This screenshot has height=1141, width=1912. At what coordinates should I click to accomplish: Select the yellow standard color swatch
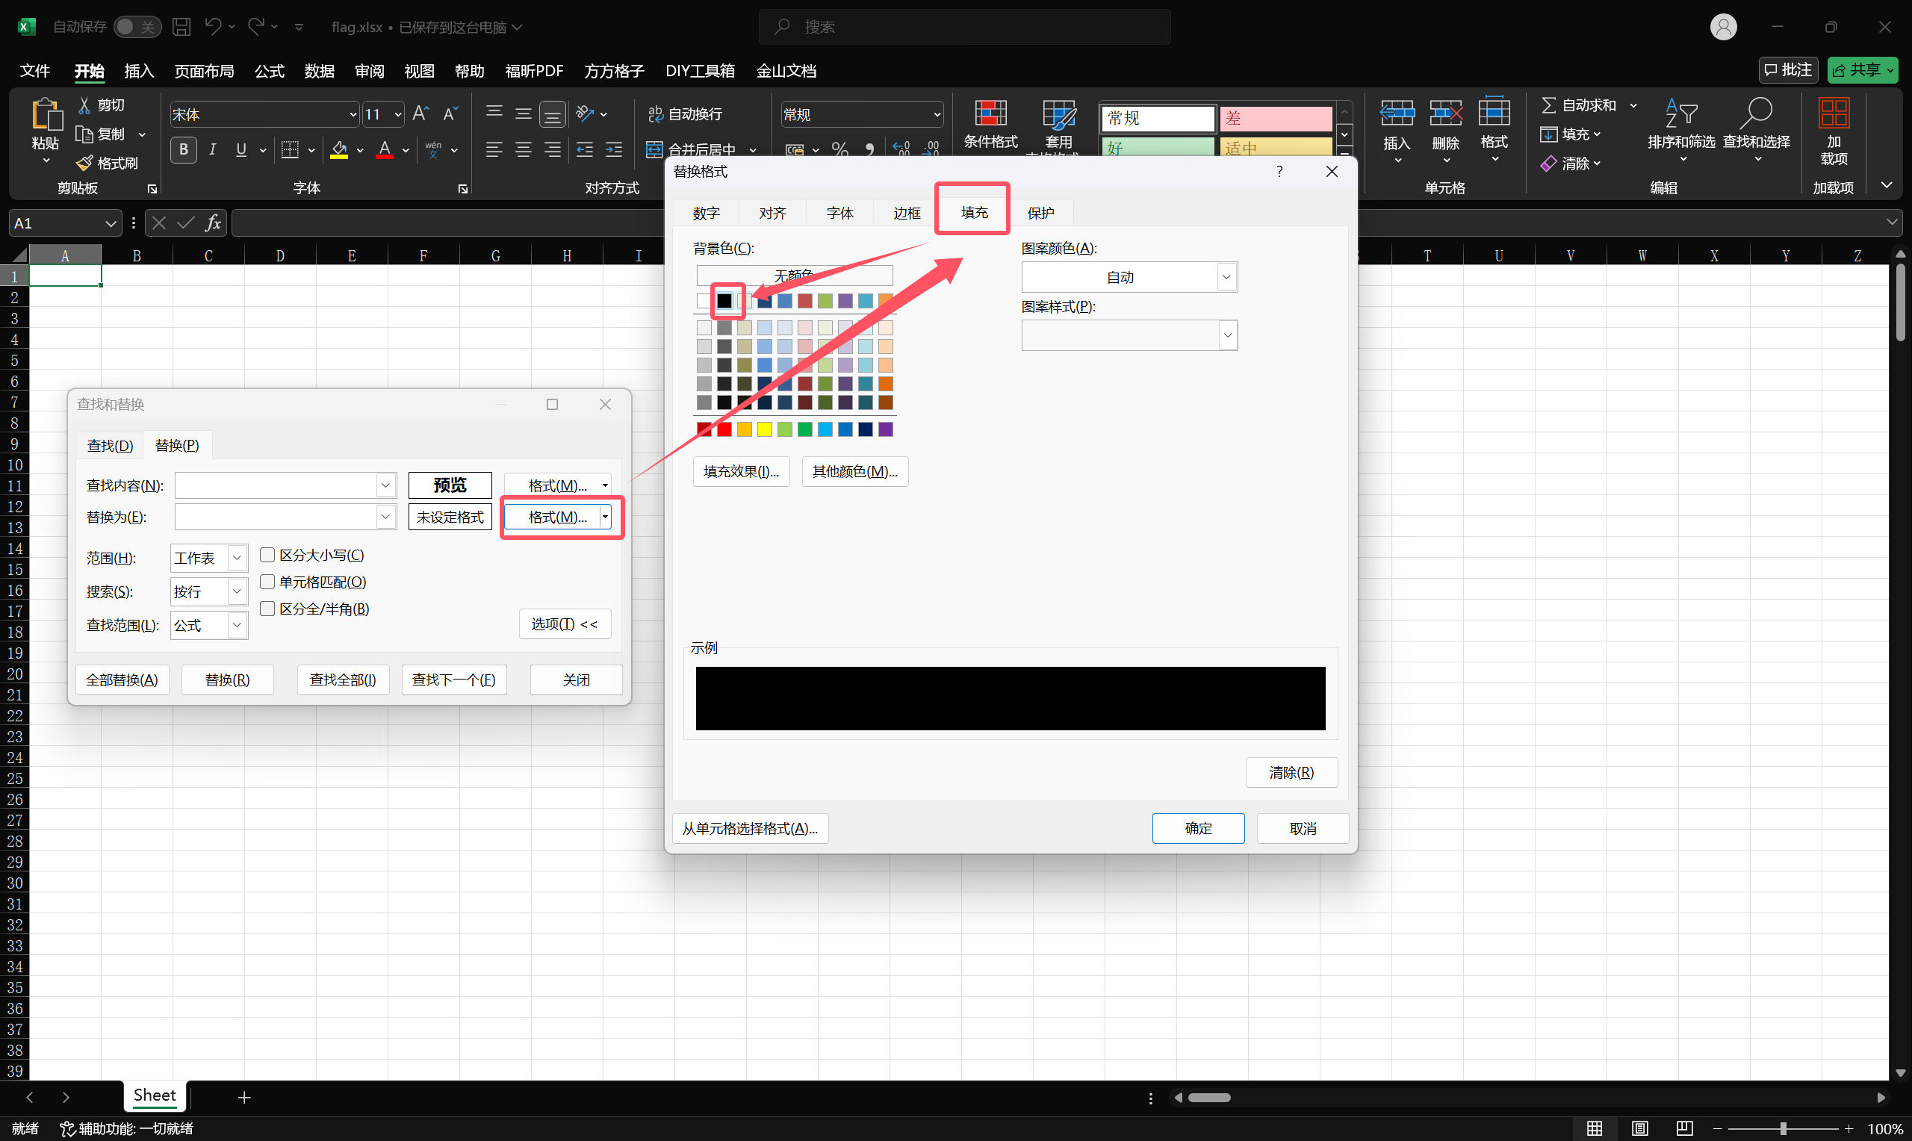764,429
